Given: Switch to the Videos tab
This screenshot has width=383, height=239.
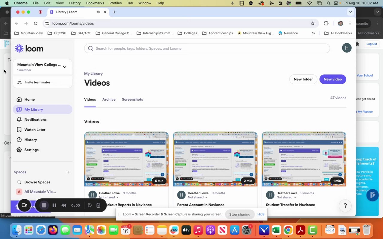Looking at the screenshot, I should pos(90,99).
